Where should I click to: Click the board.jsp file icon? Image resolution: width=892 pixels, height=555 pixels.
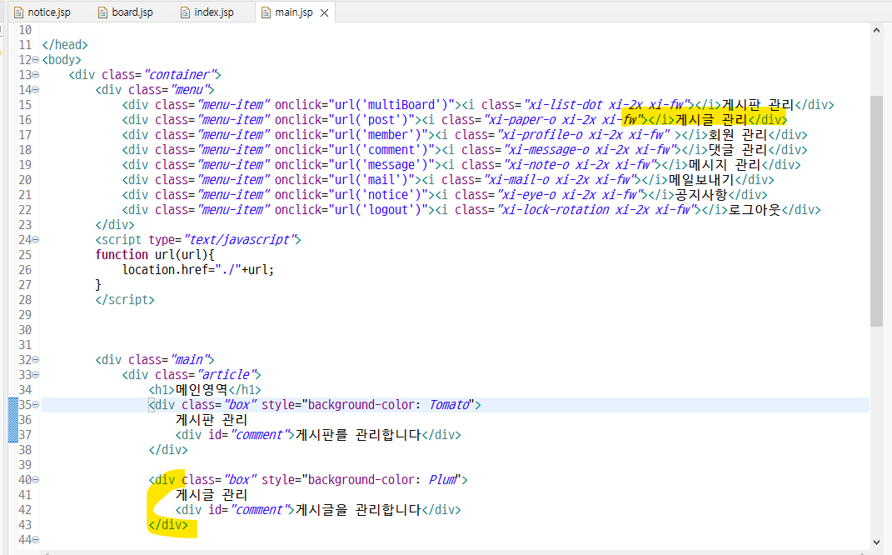[x=102, y=12]
